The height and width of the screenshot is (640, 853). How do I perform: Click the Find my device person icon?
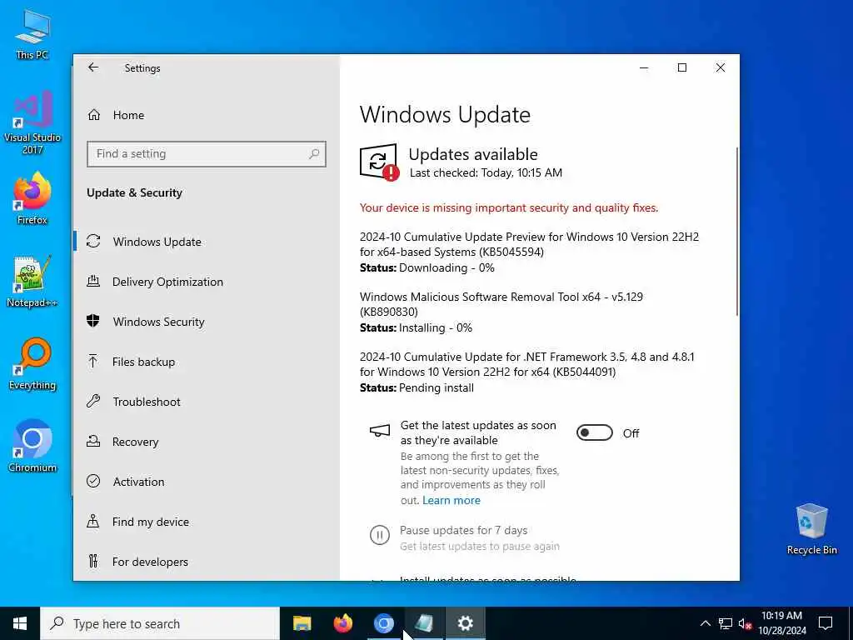(93, 522)
